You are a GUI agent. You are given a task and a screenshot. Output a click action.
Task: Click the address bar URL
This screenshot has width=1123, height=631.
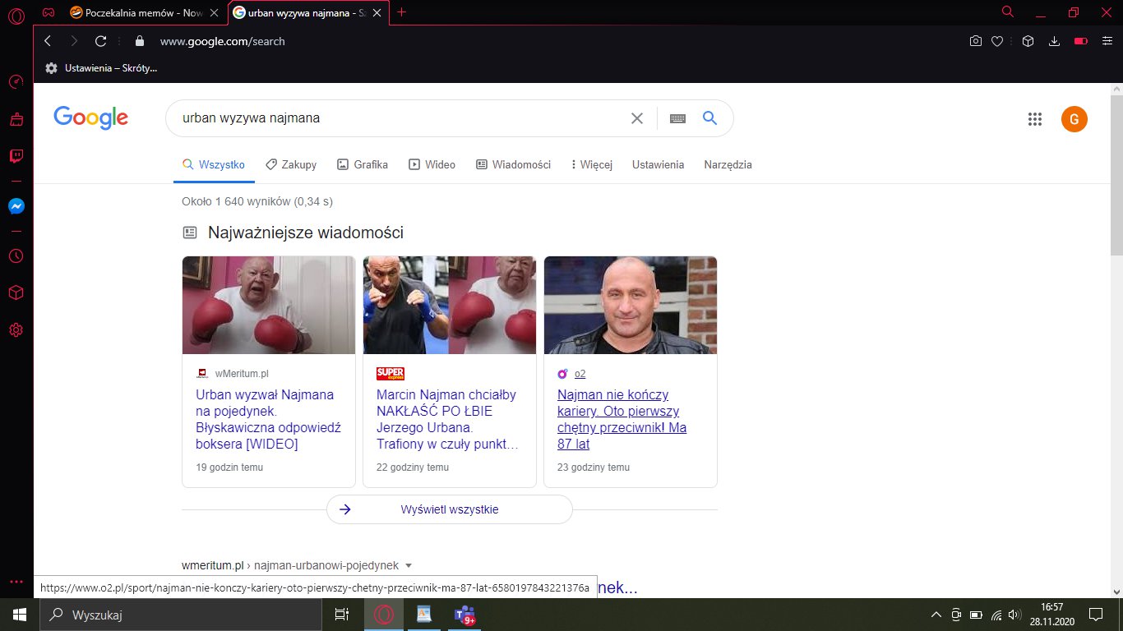click(x=223, y=41)
